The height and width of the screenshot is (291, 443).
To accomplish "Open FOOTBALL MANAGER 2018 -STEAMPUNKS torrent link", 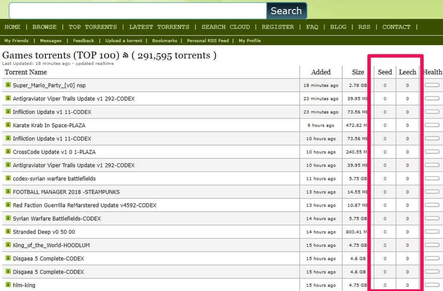I will coord(66,192).
